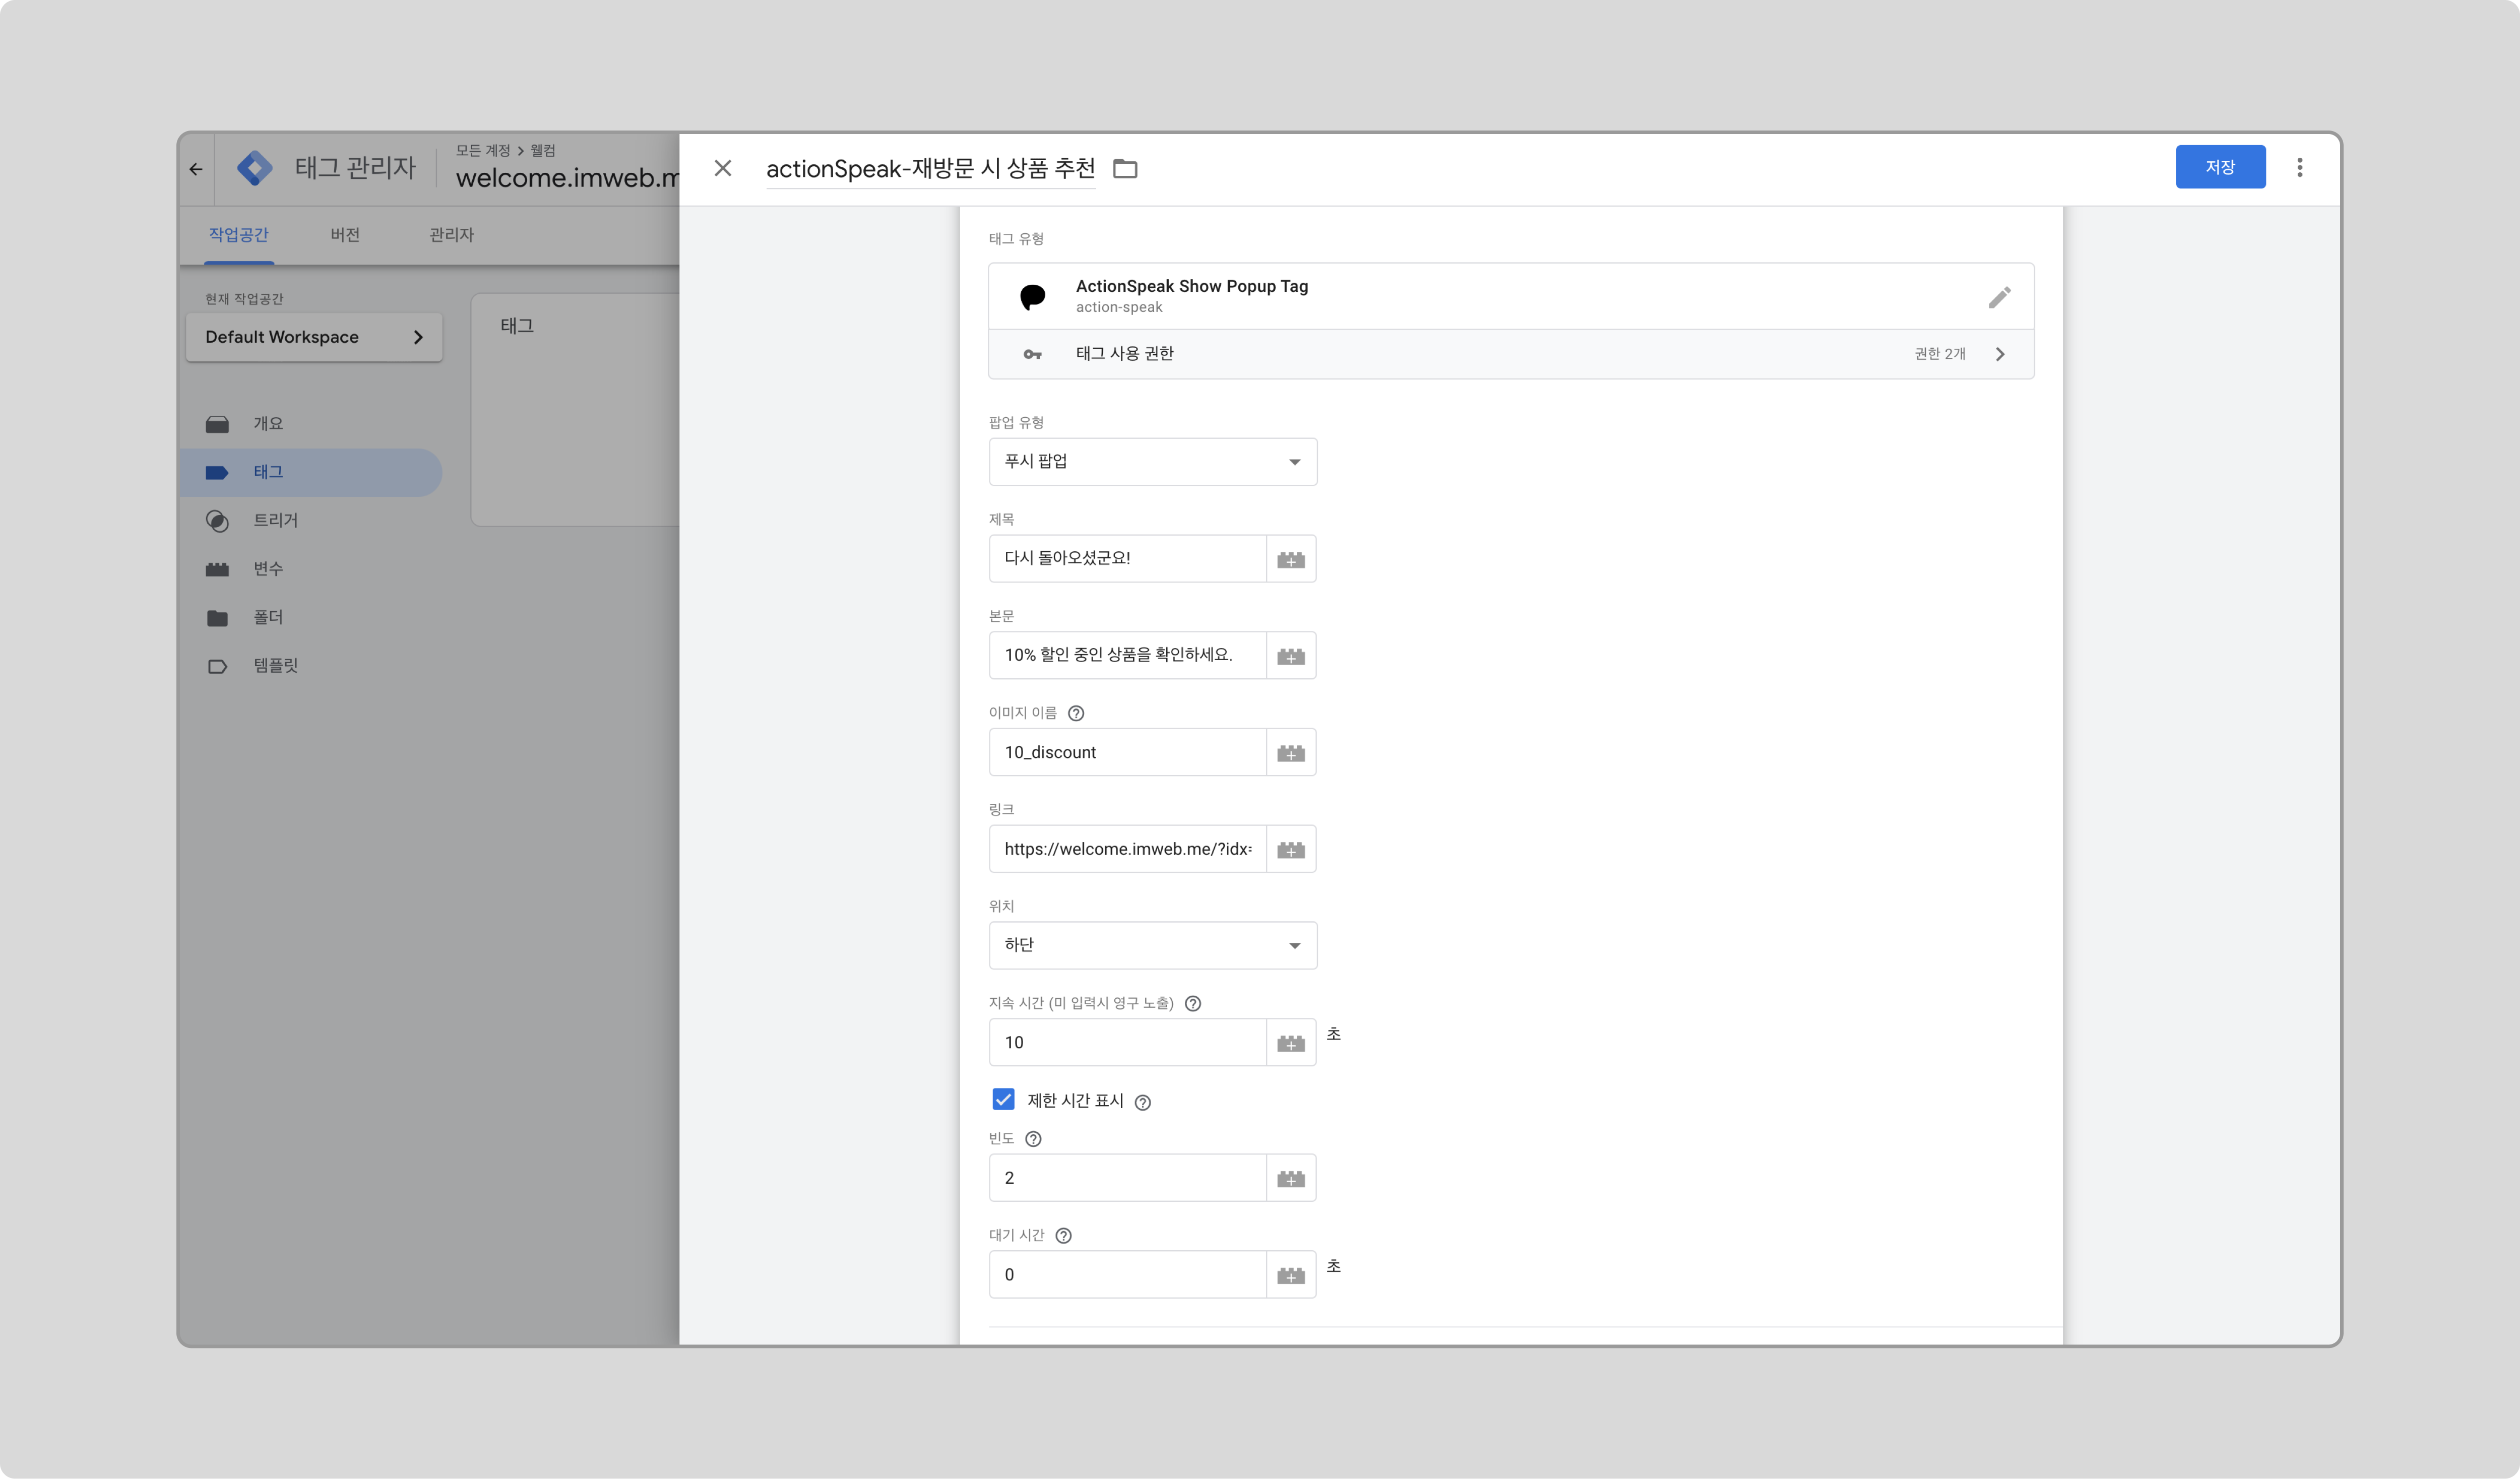Open help for 제한 시간 표시
This screenshot has height=1479, width=2520.
pyautogui.click(x=1143, y=1102)
